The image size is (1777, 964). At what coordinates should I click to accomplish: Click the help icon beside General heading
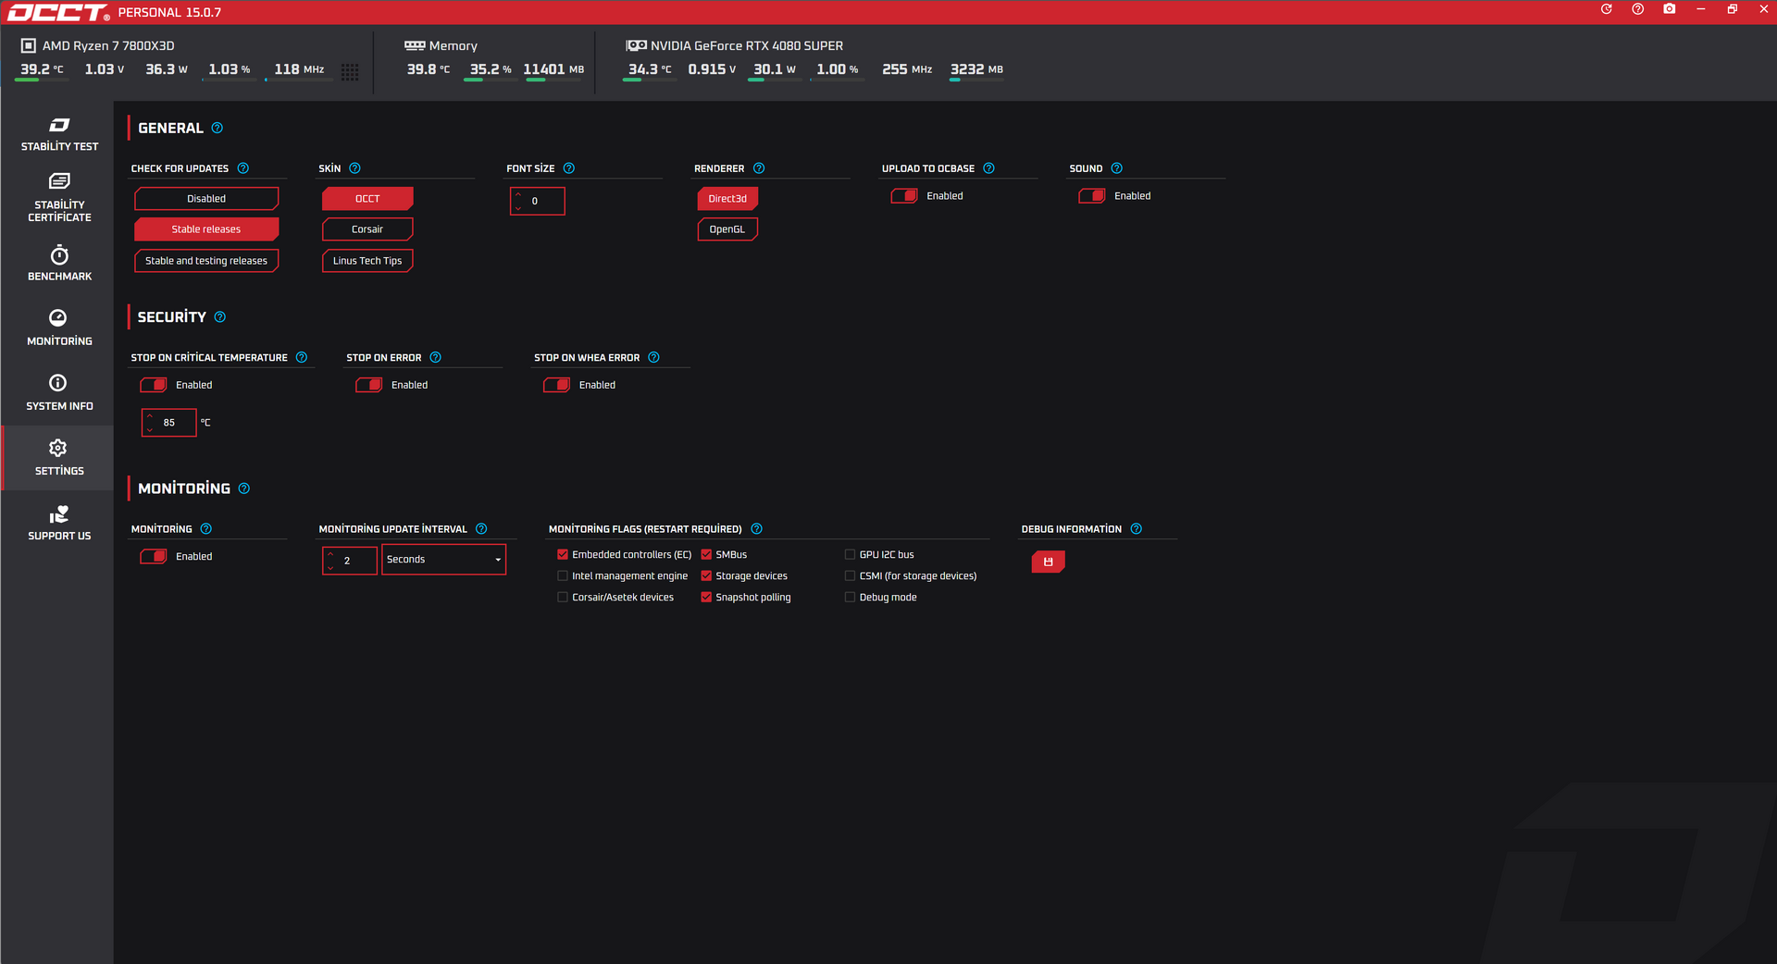pos(217,128)
